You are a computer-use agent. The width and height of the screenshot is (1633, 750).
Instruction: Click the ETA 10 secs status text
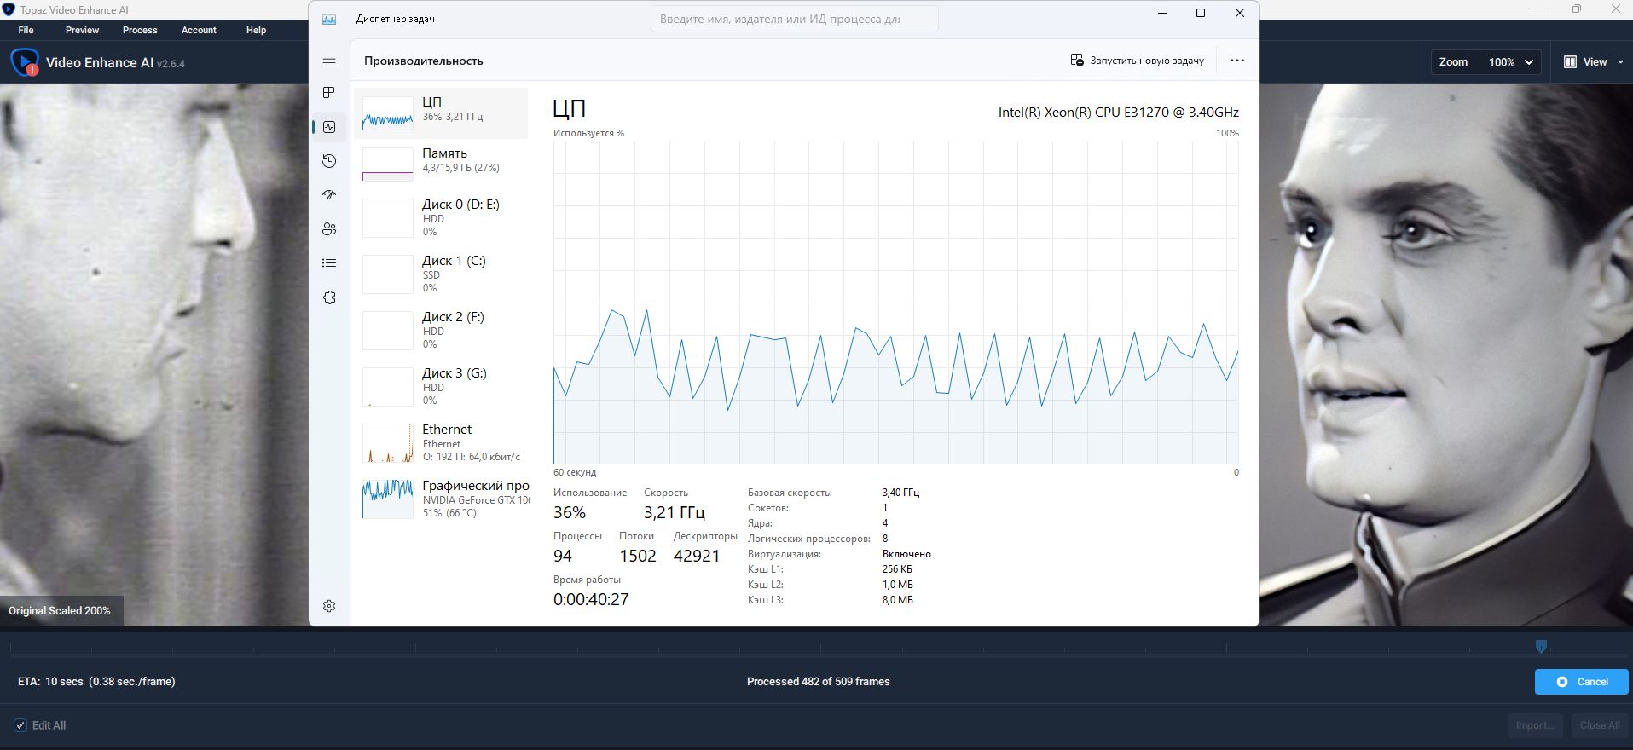pos(96,682)
